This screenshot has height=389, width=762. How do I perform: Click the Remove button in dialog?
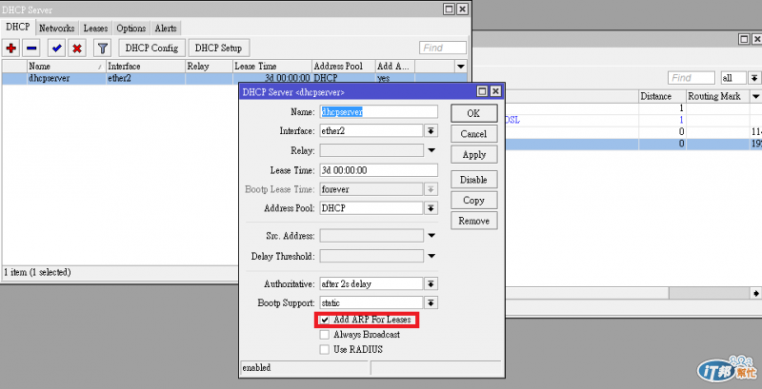pos(473,222)
